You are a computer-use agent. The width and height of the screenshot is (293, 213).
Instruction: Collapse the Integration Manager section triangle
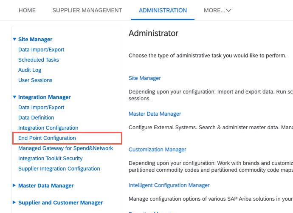pos(14,97)
